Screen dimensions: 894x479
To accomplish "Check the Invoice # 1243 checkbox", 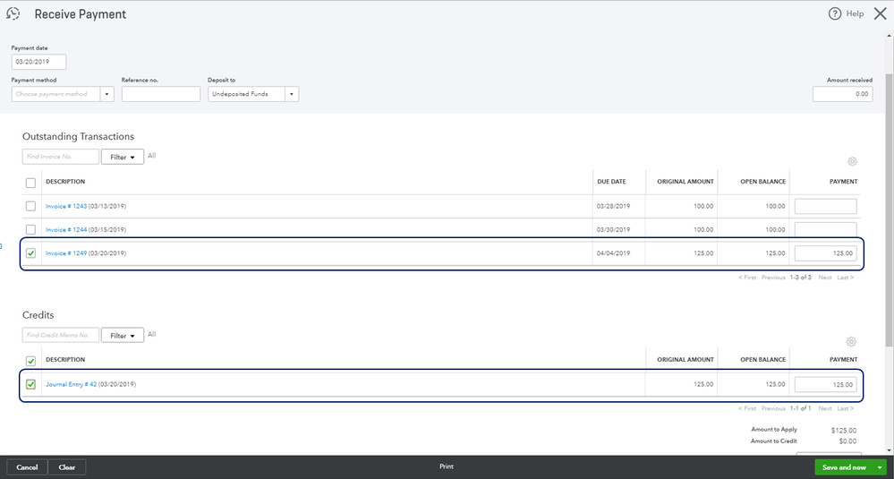I will pyautogui.click(x=30, y=206).
